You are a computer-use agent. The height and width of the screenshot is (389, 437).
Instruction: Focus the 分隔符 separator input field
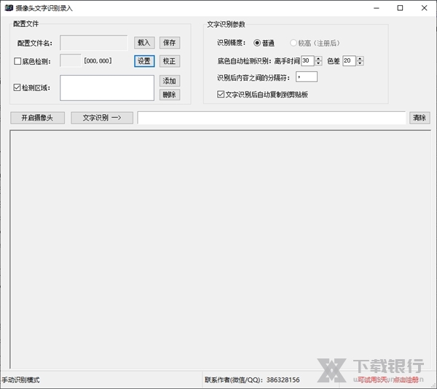point(307,77)
